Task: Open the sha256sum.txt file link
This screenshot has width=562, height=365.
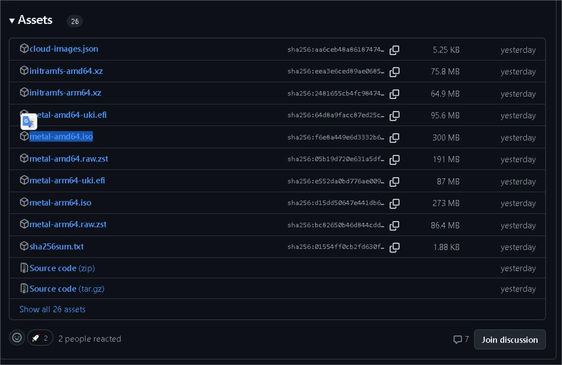Action: click(x=57, y=246)
